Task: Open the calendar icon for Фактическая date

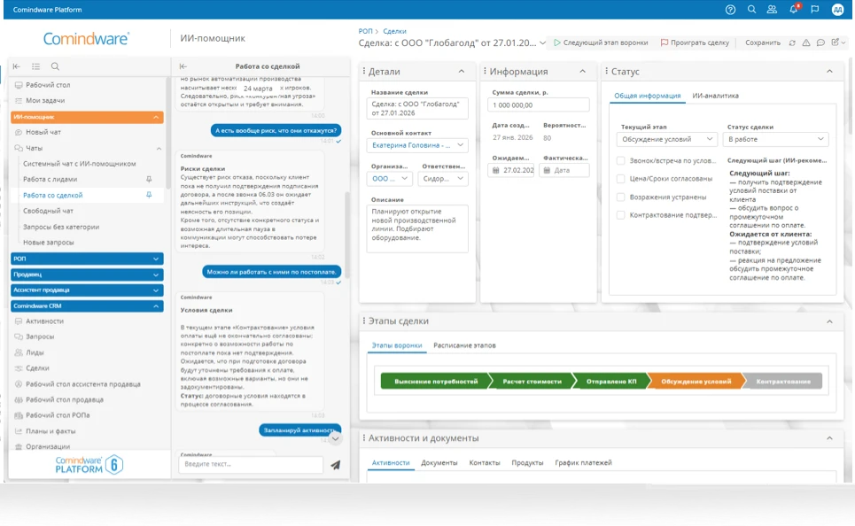Action: pyautogui.click(x=548, y=170)
